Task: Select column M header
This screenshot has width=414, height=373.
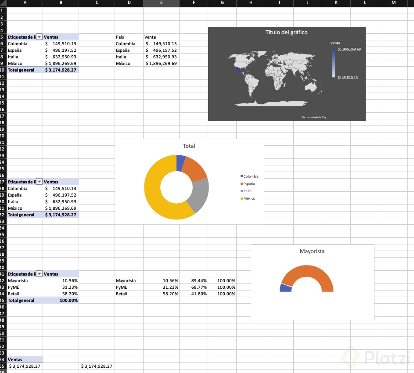Action: pos(393,3)
